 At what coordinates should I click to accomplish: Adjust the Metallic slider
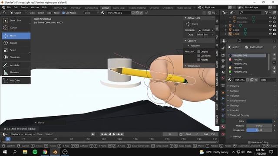pos(259,126)
